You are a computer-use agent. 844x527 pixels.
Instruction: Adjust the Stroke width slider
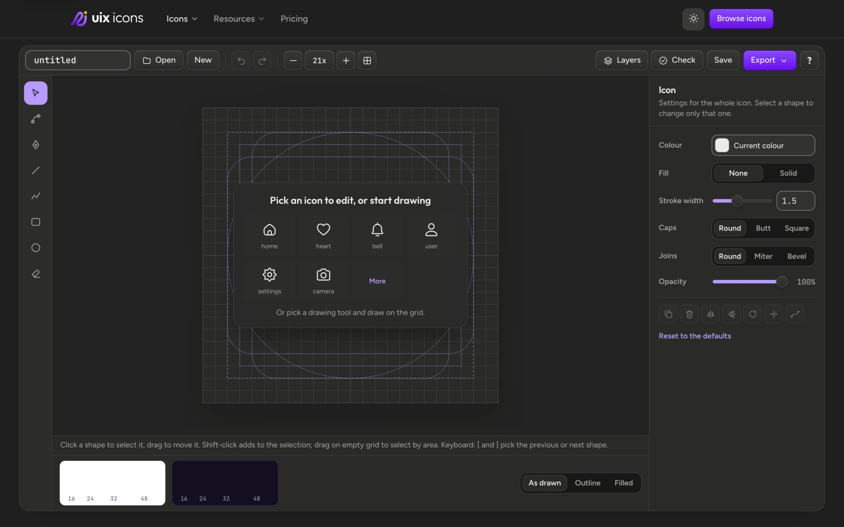coord(742,201)
